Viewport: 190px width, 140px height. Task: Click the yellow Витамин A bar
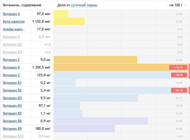pos(61,14)
